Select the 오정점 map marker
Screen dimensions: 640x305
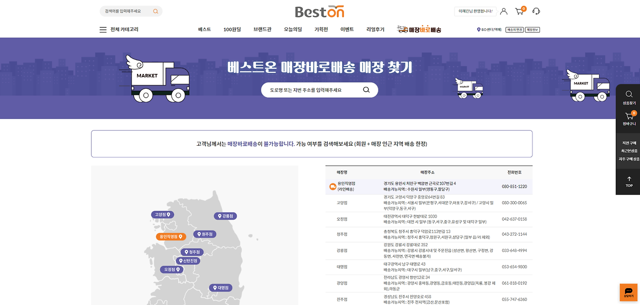click(x=170, y=269)
